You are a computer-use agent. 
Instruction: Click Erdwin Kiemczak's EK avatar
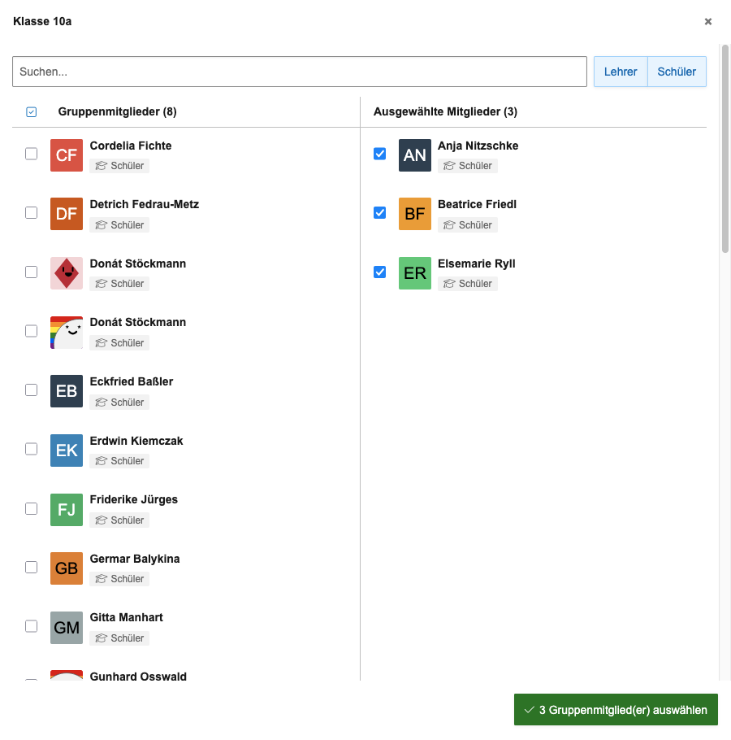click(67, 451)
